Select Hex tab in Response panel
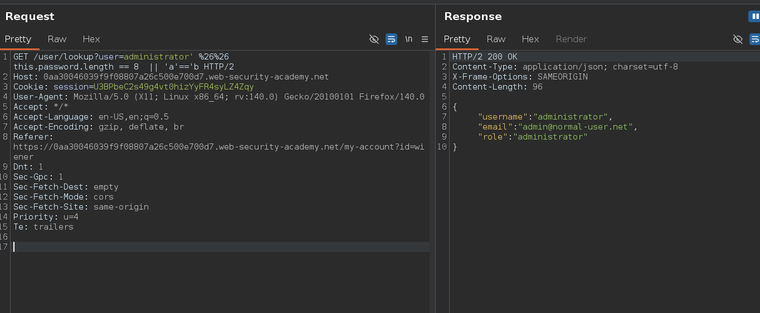 pyautogui.click(x=530, y=39)
